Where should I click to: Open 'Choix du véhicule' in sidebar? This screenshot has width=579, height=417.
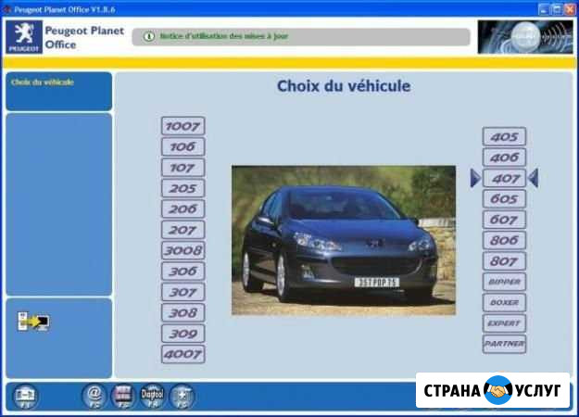[x=43, y=82]
